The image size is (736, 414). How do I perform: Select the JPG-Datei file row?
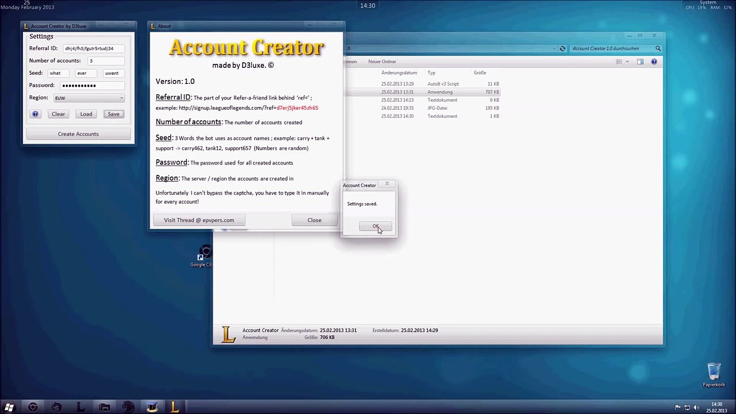click(423, 108)
